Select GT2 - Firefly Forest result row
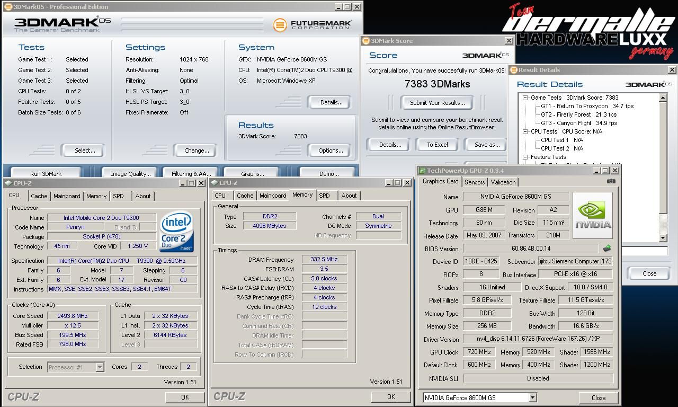Viewport: 678px width, 407px height. (x=578, y=114)
